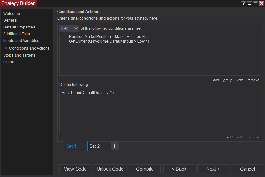
Task: Remove the selected condition
Action: coord(253,80)
